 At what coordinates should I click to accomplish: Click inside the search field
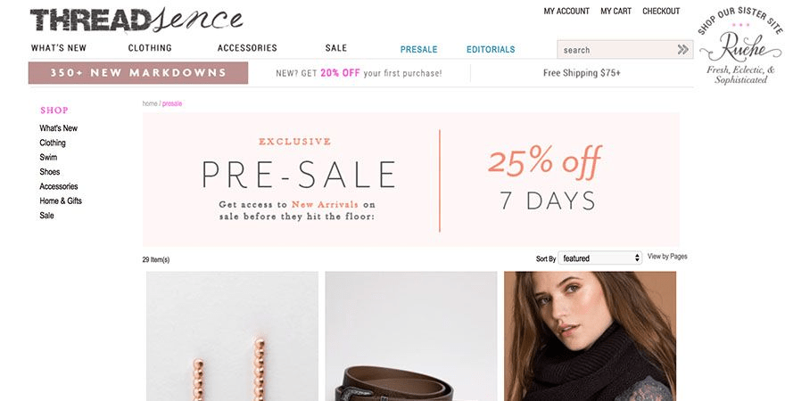click(616, 50)
